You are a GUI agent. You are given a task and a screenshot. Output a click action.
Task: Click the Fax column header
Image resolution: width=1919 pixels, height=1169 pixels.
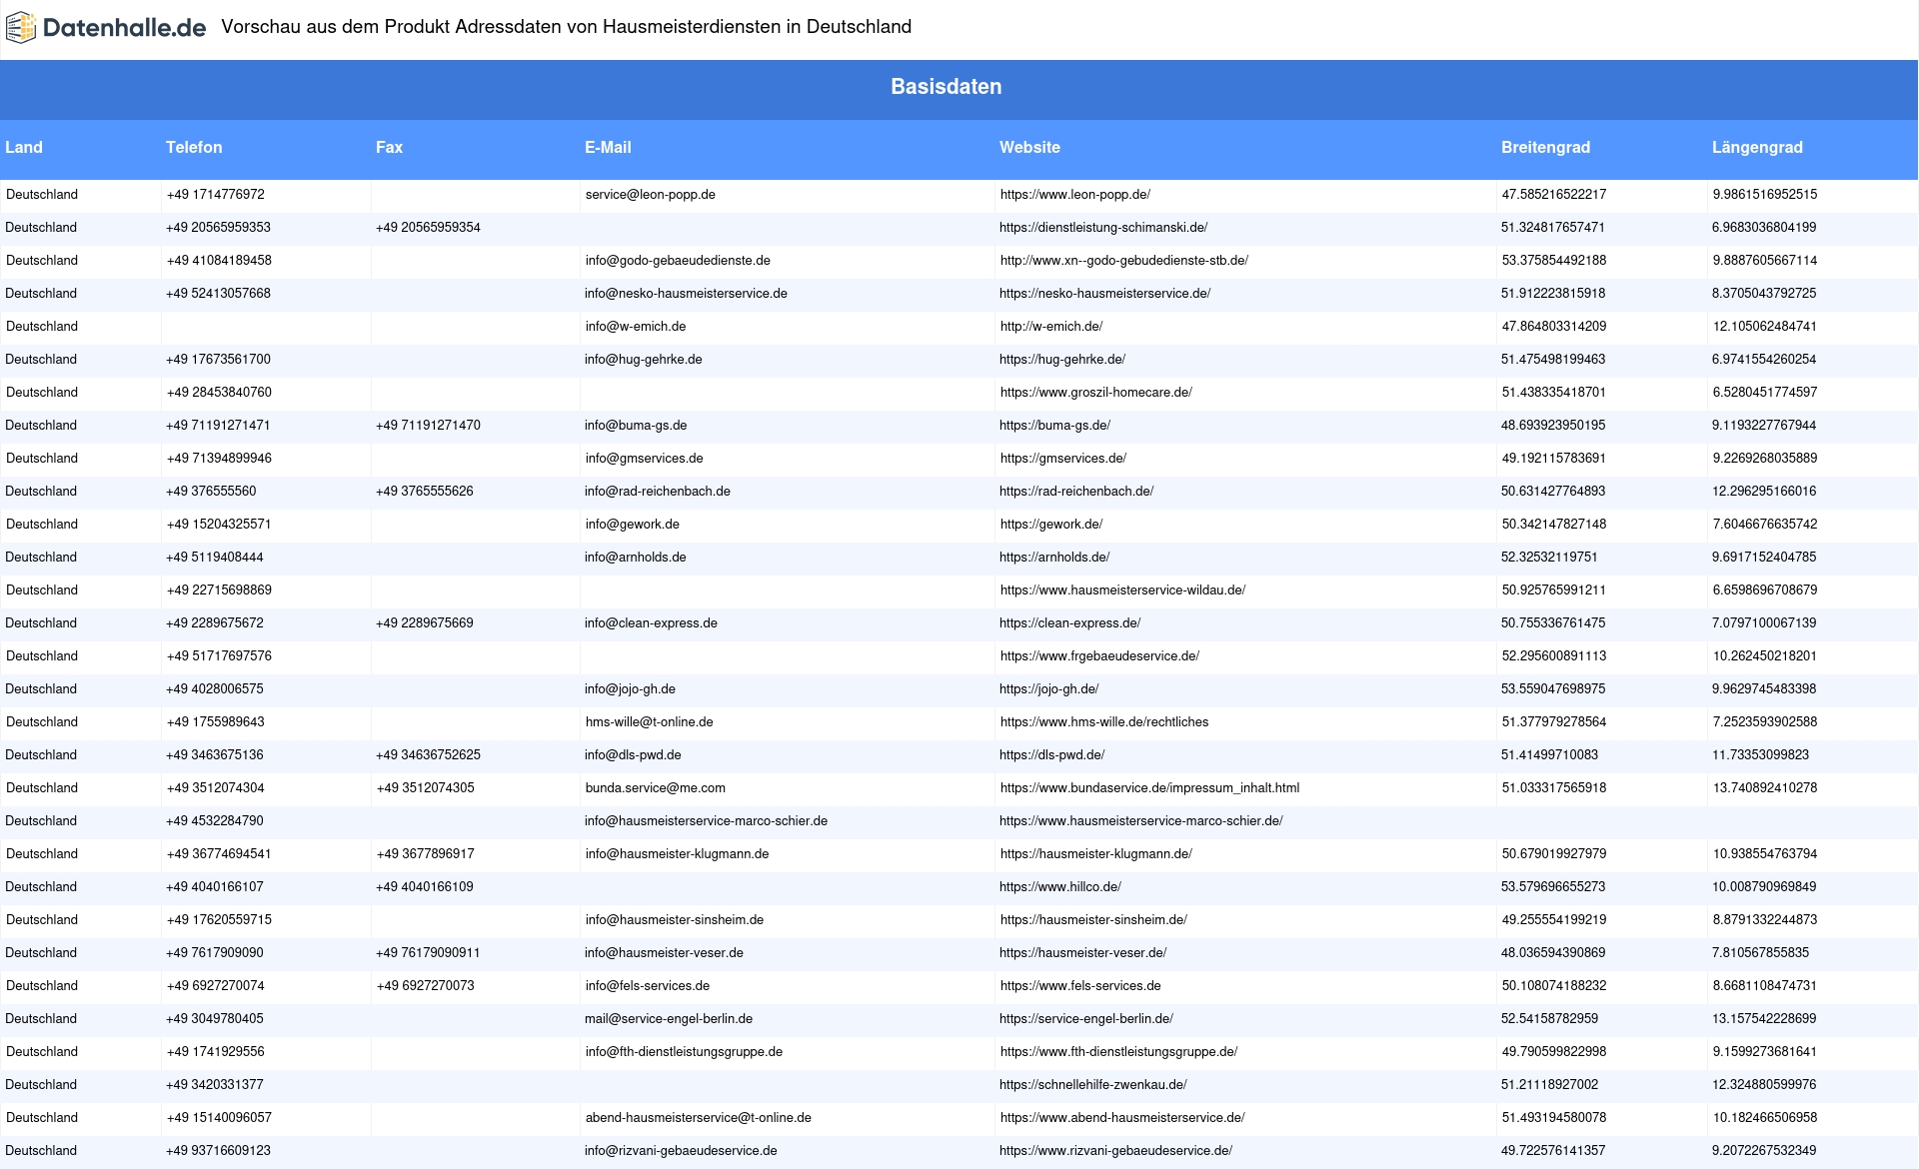coord(389,147)
